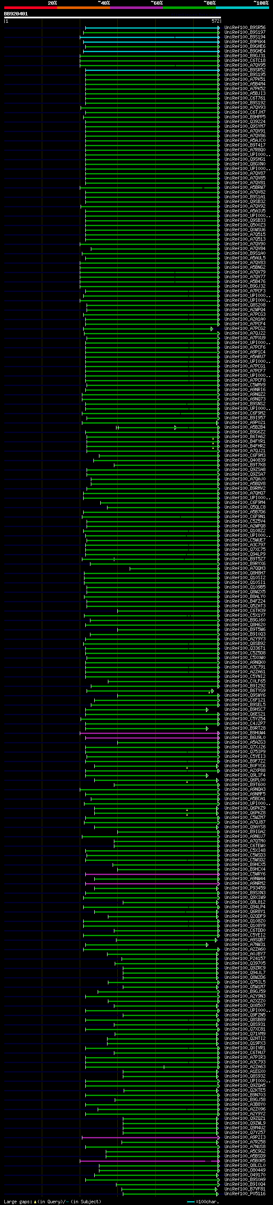The height and width of the screenshot is (1205, 273).
Task: Open hit UniRef100_B9SR56
Action: (244, 28)
